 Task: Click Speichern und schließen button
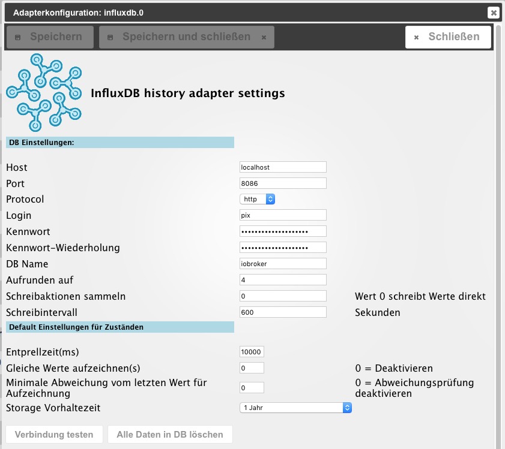(187, 37)
